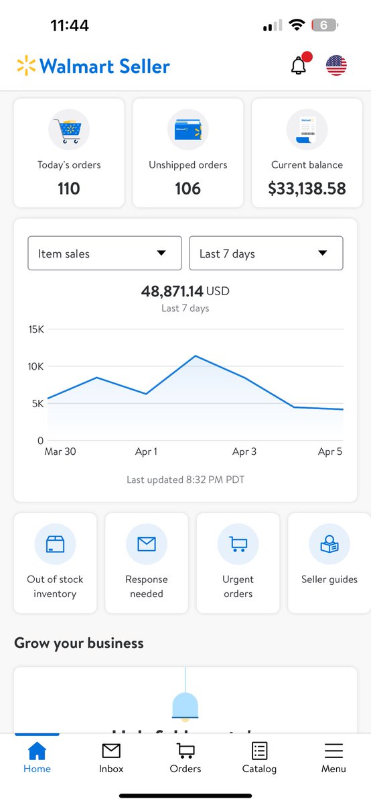Screen dimensions: 371x805
Task: Tap the Wi-Fi indicator in status bar
Action: pyautogui.click(x=297, y=25)
